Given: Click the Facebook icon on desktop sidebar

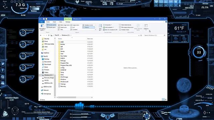Looking at the screenshot, I should pyautogui.click(x=3, y=70).
